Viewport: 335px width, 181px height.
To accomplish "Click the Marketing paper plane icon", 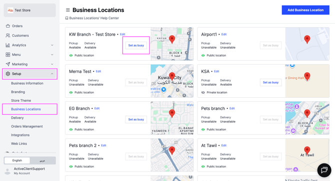I will (8, 64).
